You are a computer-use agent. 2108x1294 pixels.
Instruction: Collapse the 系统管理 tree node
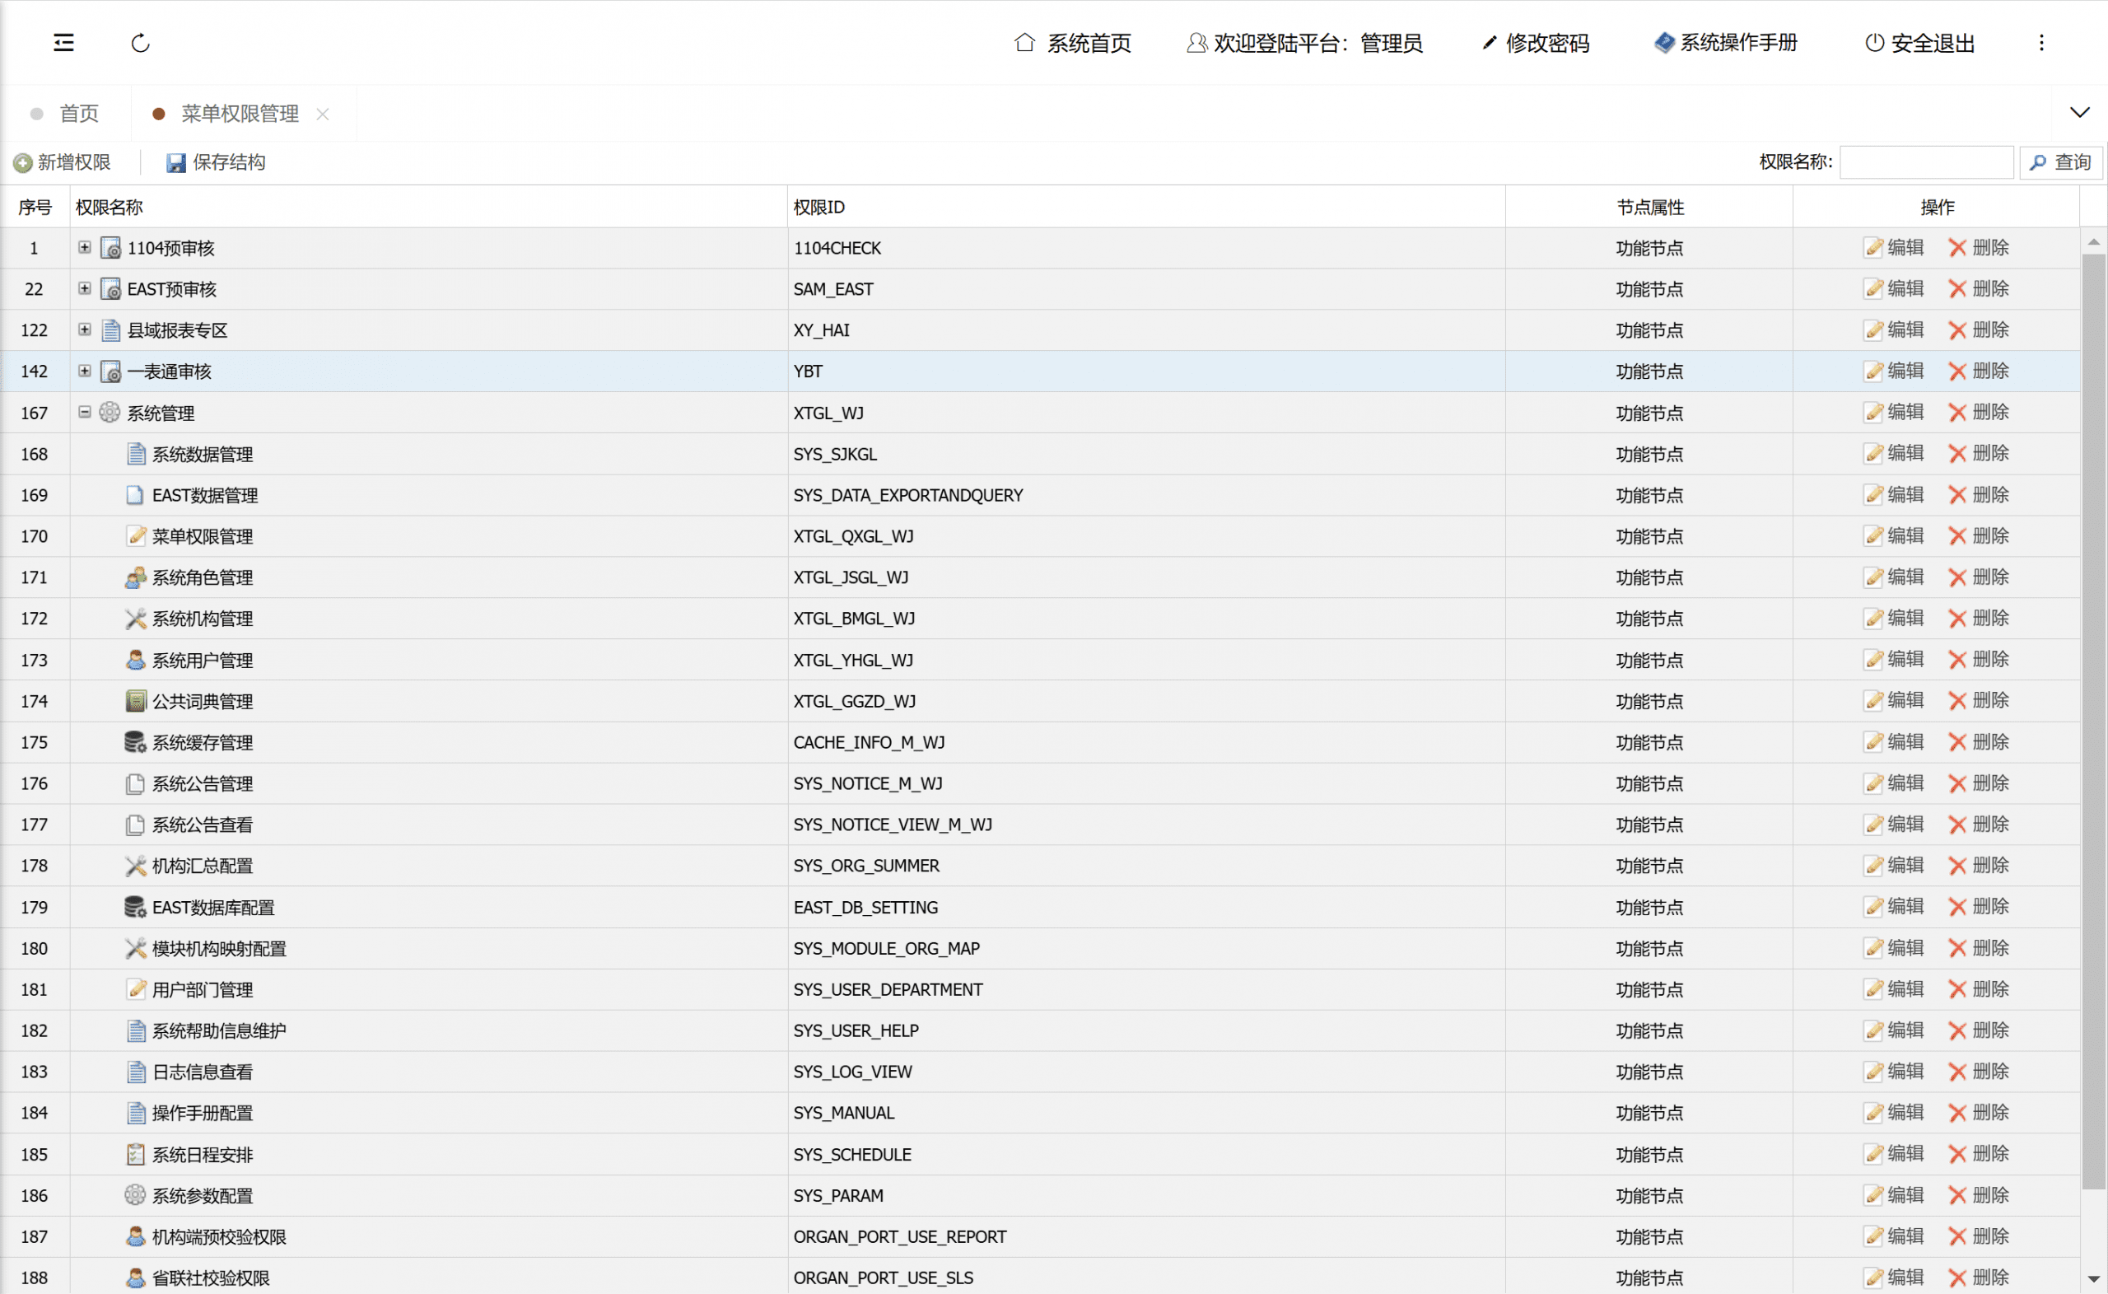[x=85, y=413]
